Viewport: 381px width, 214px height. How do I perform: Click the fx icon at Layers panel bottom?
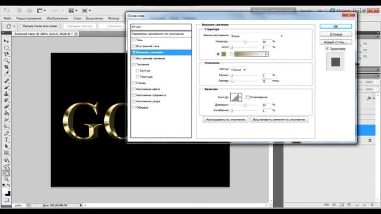tap(334, 204)
